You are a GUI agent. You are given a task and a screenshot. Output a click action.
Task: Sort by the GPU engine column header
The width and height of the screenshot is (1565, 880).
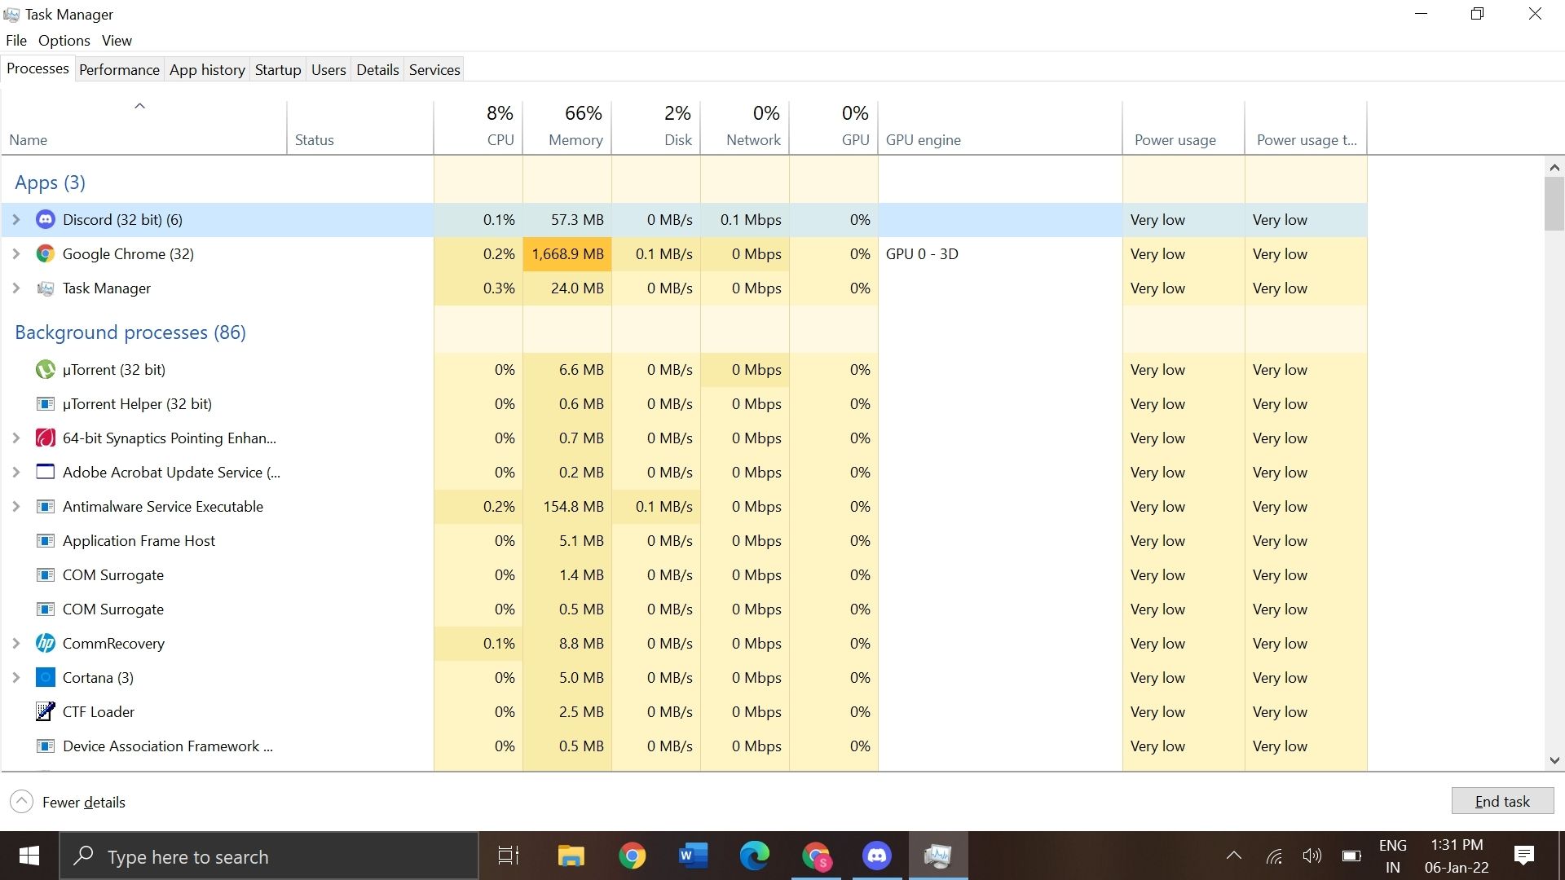point(1000,127)
